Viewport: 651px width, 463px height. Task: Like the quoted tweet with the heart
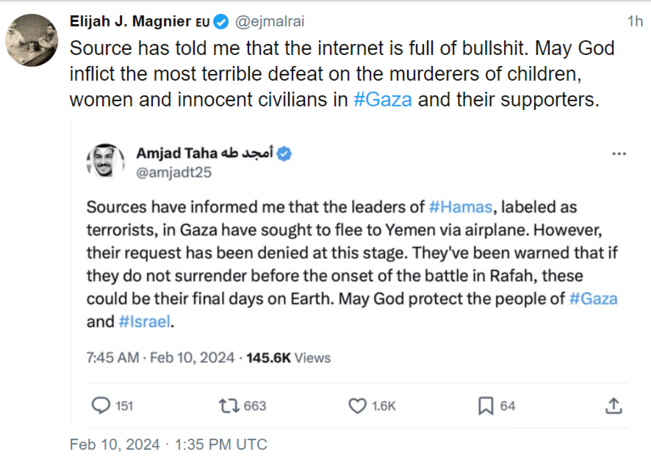click(357, 405)
